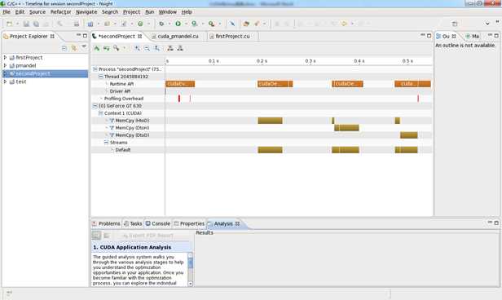The width and height of the screenshot is (502, 300).
Task: Switch to the Problems tab
Action: 106,223
